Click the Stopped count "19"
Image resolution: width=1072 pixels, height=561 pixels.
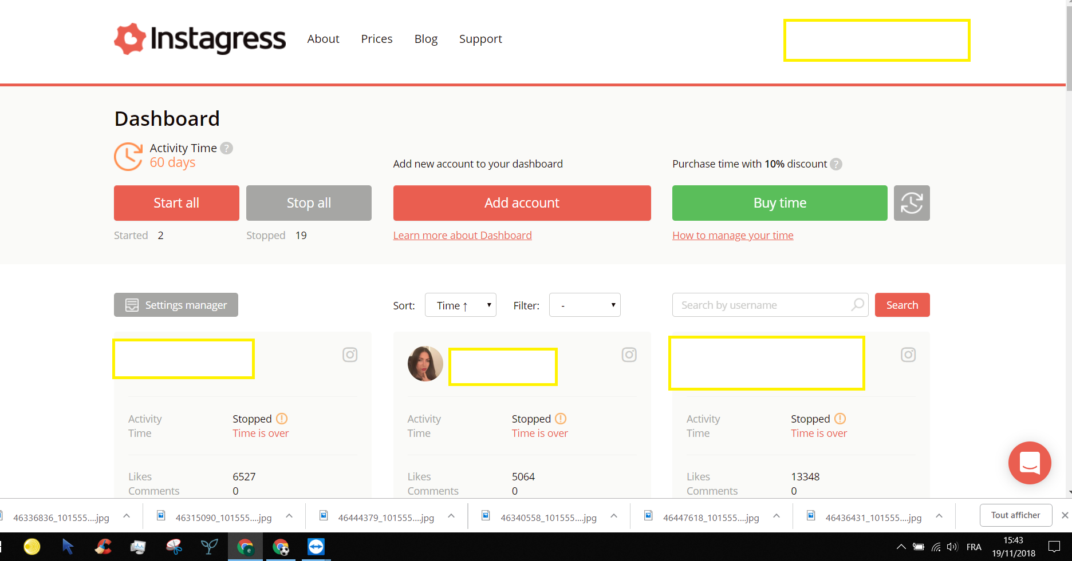[301, 236]
